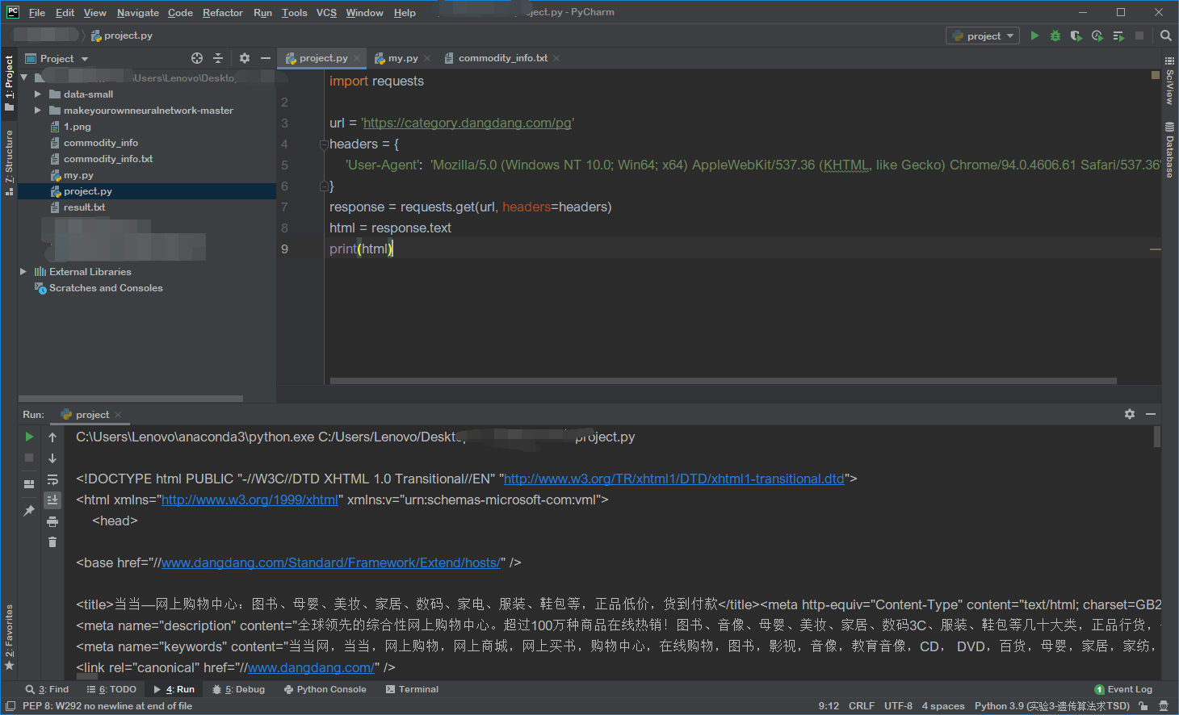Click the grey Stop button in top toolbar
This screenshot has height=715, width=1179.
pos(1139,36)
